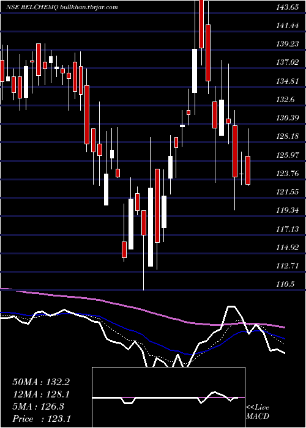Click the 114.92 price axis label
This screenshot has height=428, width=306.
[x=287, y=247]
